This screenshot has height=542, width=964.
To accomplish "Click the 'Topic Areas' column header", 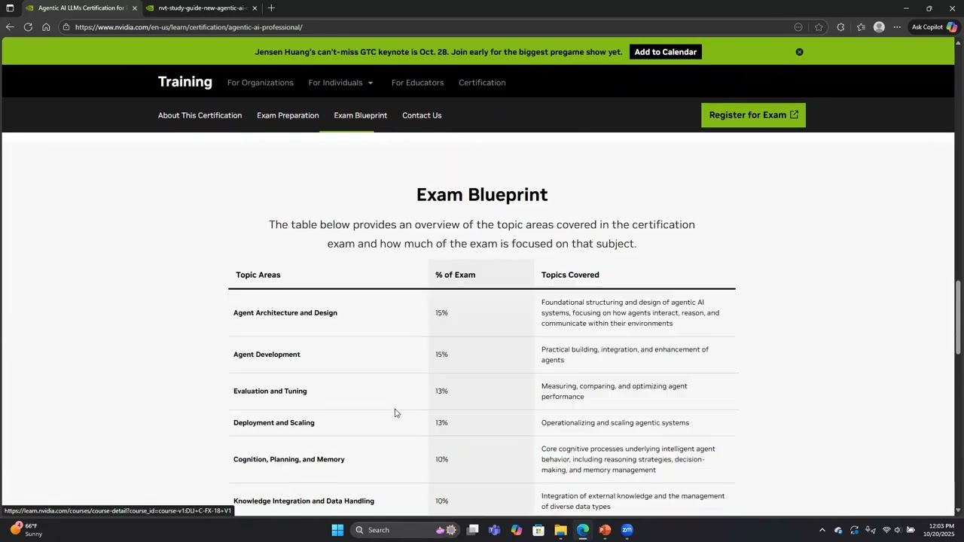I will tap(258, 275).
